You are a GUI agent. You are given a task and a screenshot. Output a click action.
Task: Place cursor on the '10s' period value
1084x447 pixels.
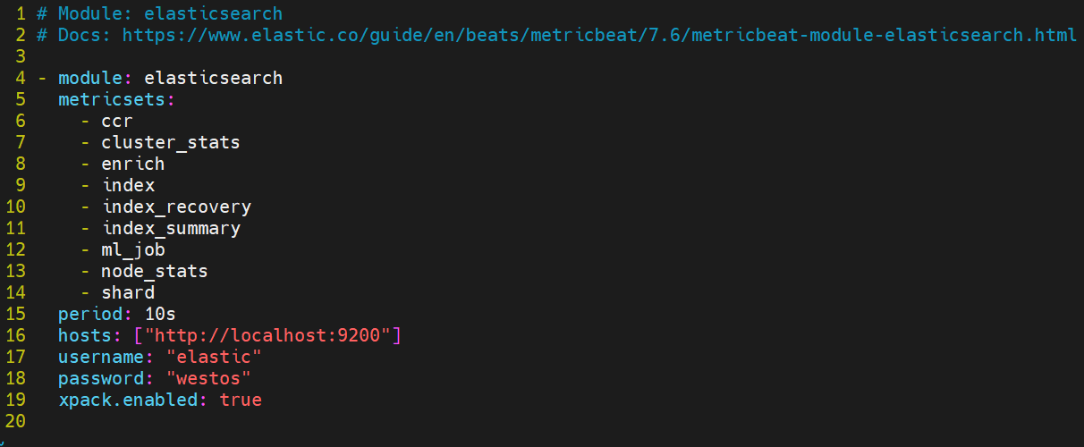pos(160,314)
